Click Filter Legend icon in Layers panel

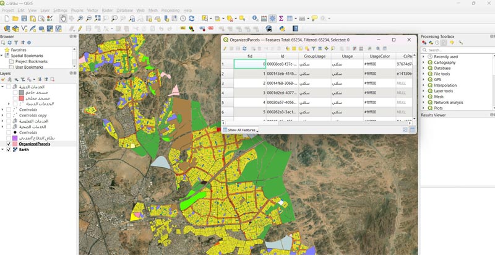23,79
